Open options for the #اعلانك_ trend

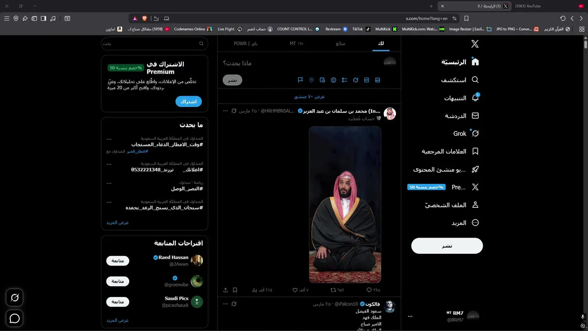tap(109, 164)
